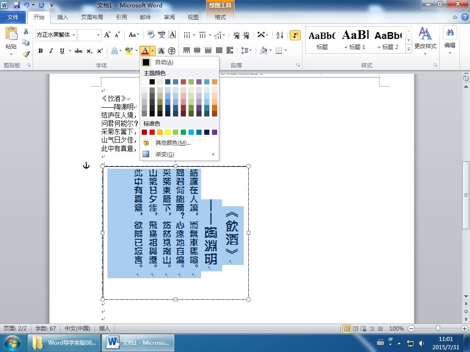
Task: Click the Copy icon in clipboard group
Action: [26, 43]
